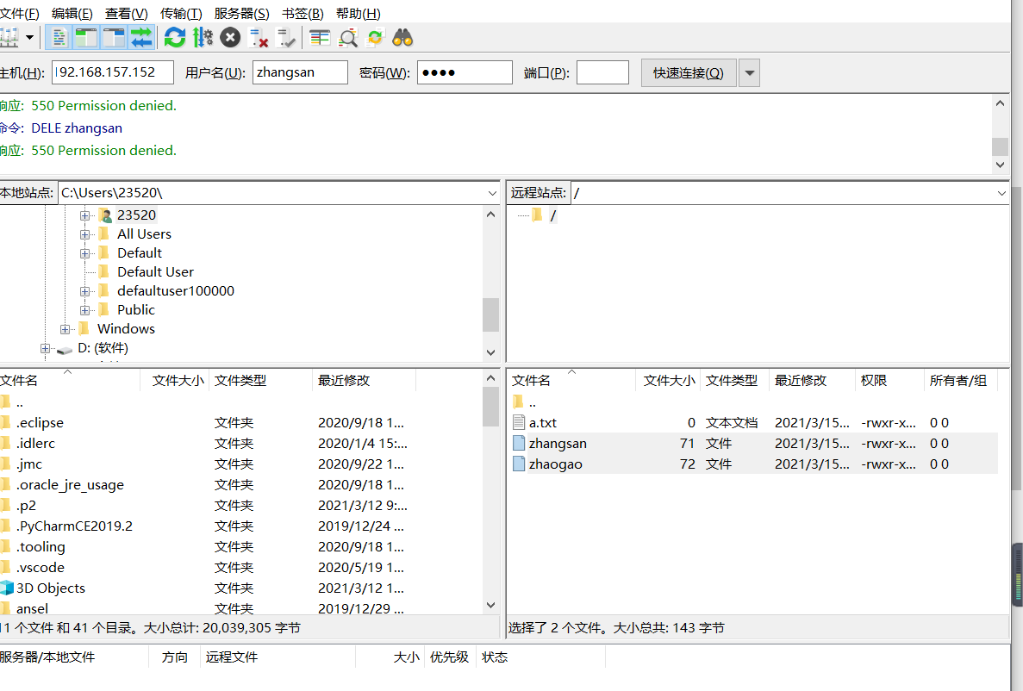The image size is (1023, 691).
Task: Open the quick connect history dropdown
Action: point(750,73)
